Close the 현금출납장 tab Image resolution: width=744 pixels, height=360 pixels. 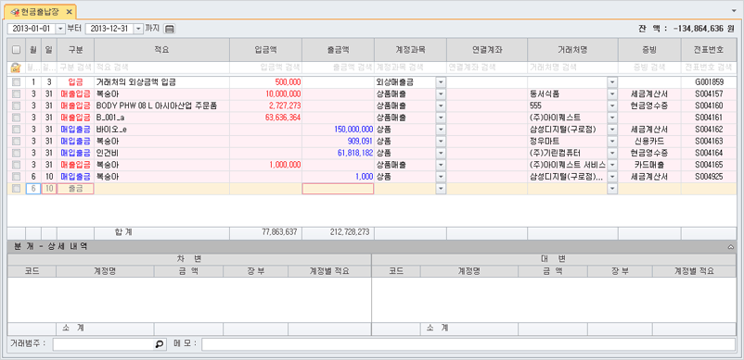pyautogui.click(x=70, y=11)
